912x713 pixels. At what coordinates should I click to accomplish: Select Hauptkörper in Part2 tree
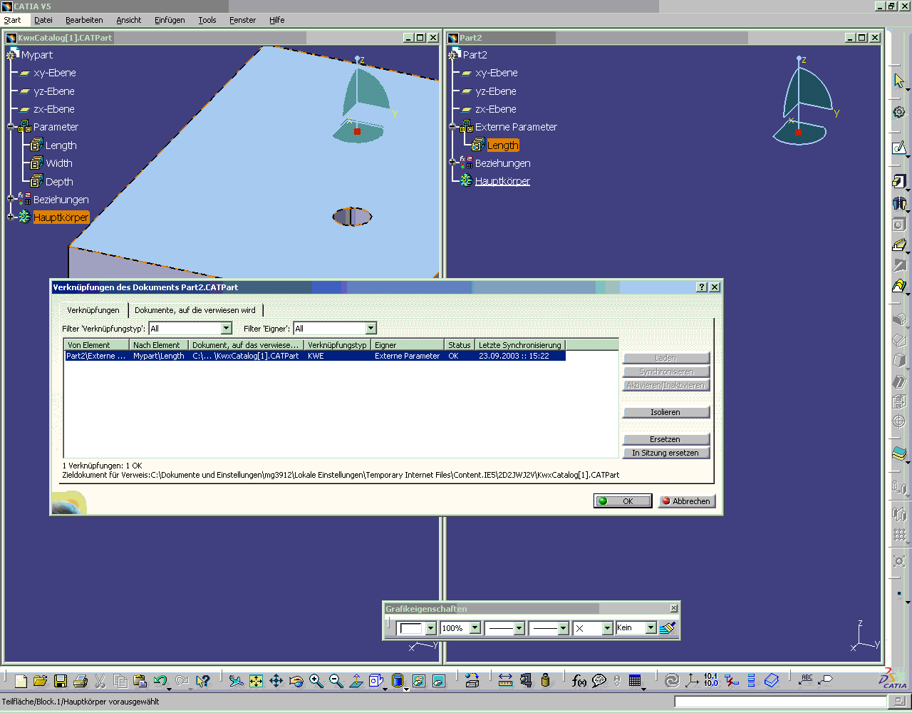(x=502, y=181)
